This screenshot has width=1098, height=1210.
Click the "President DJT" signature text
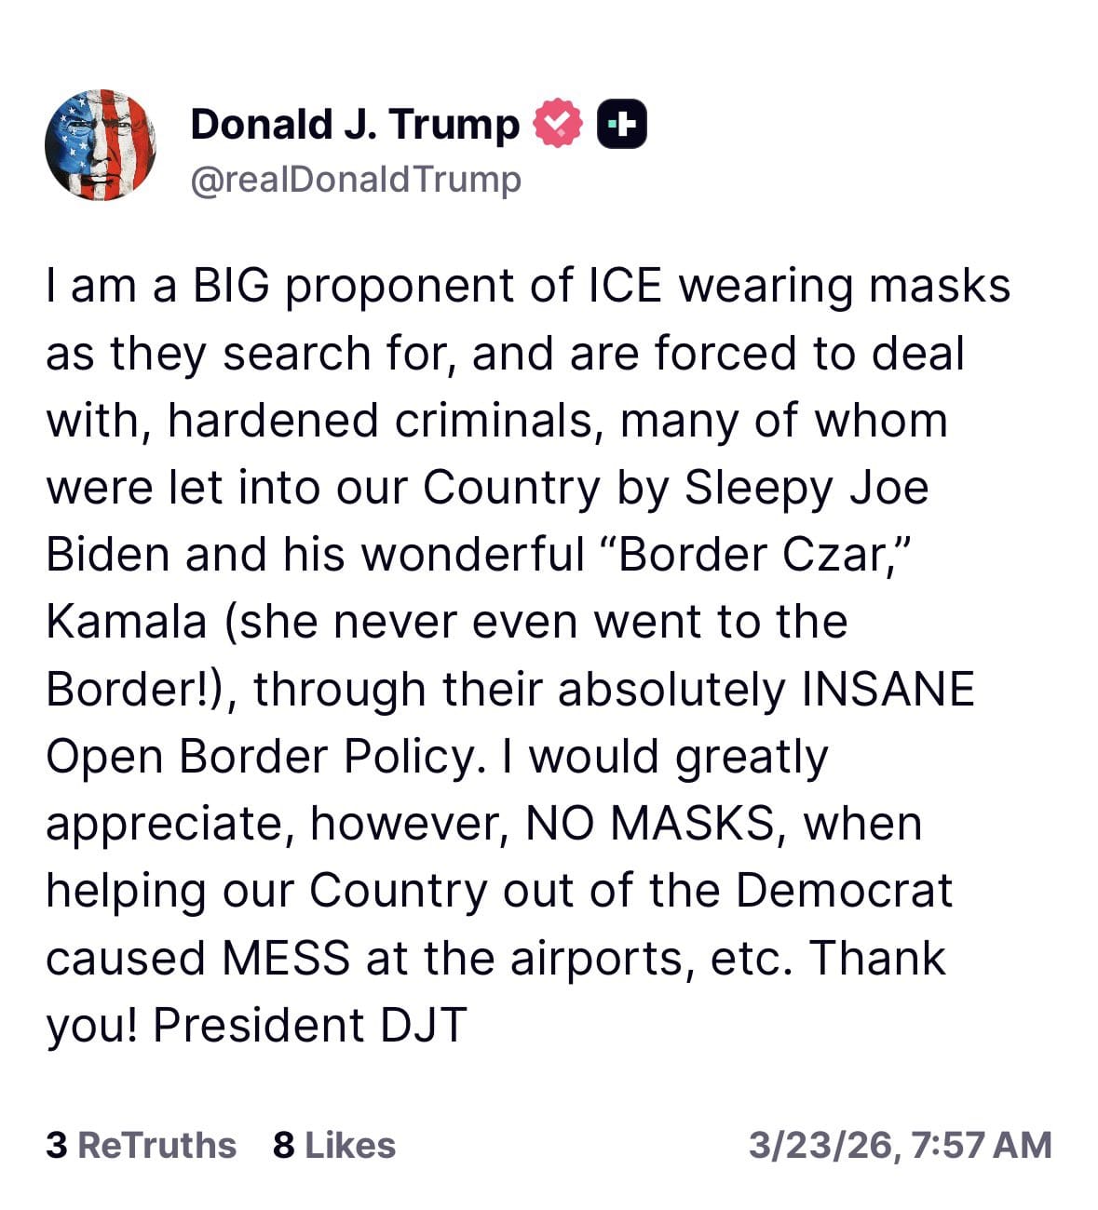pos(309,1025)
